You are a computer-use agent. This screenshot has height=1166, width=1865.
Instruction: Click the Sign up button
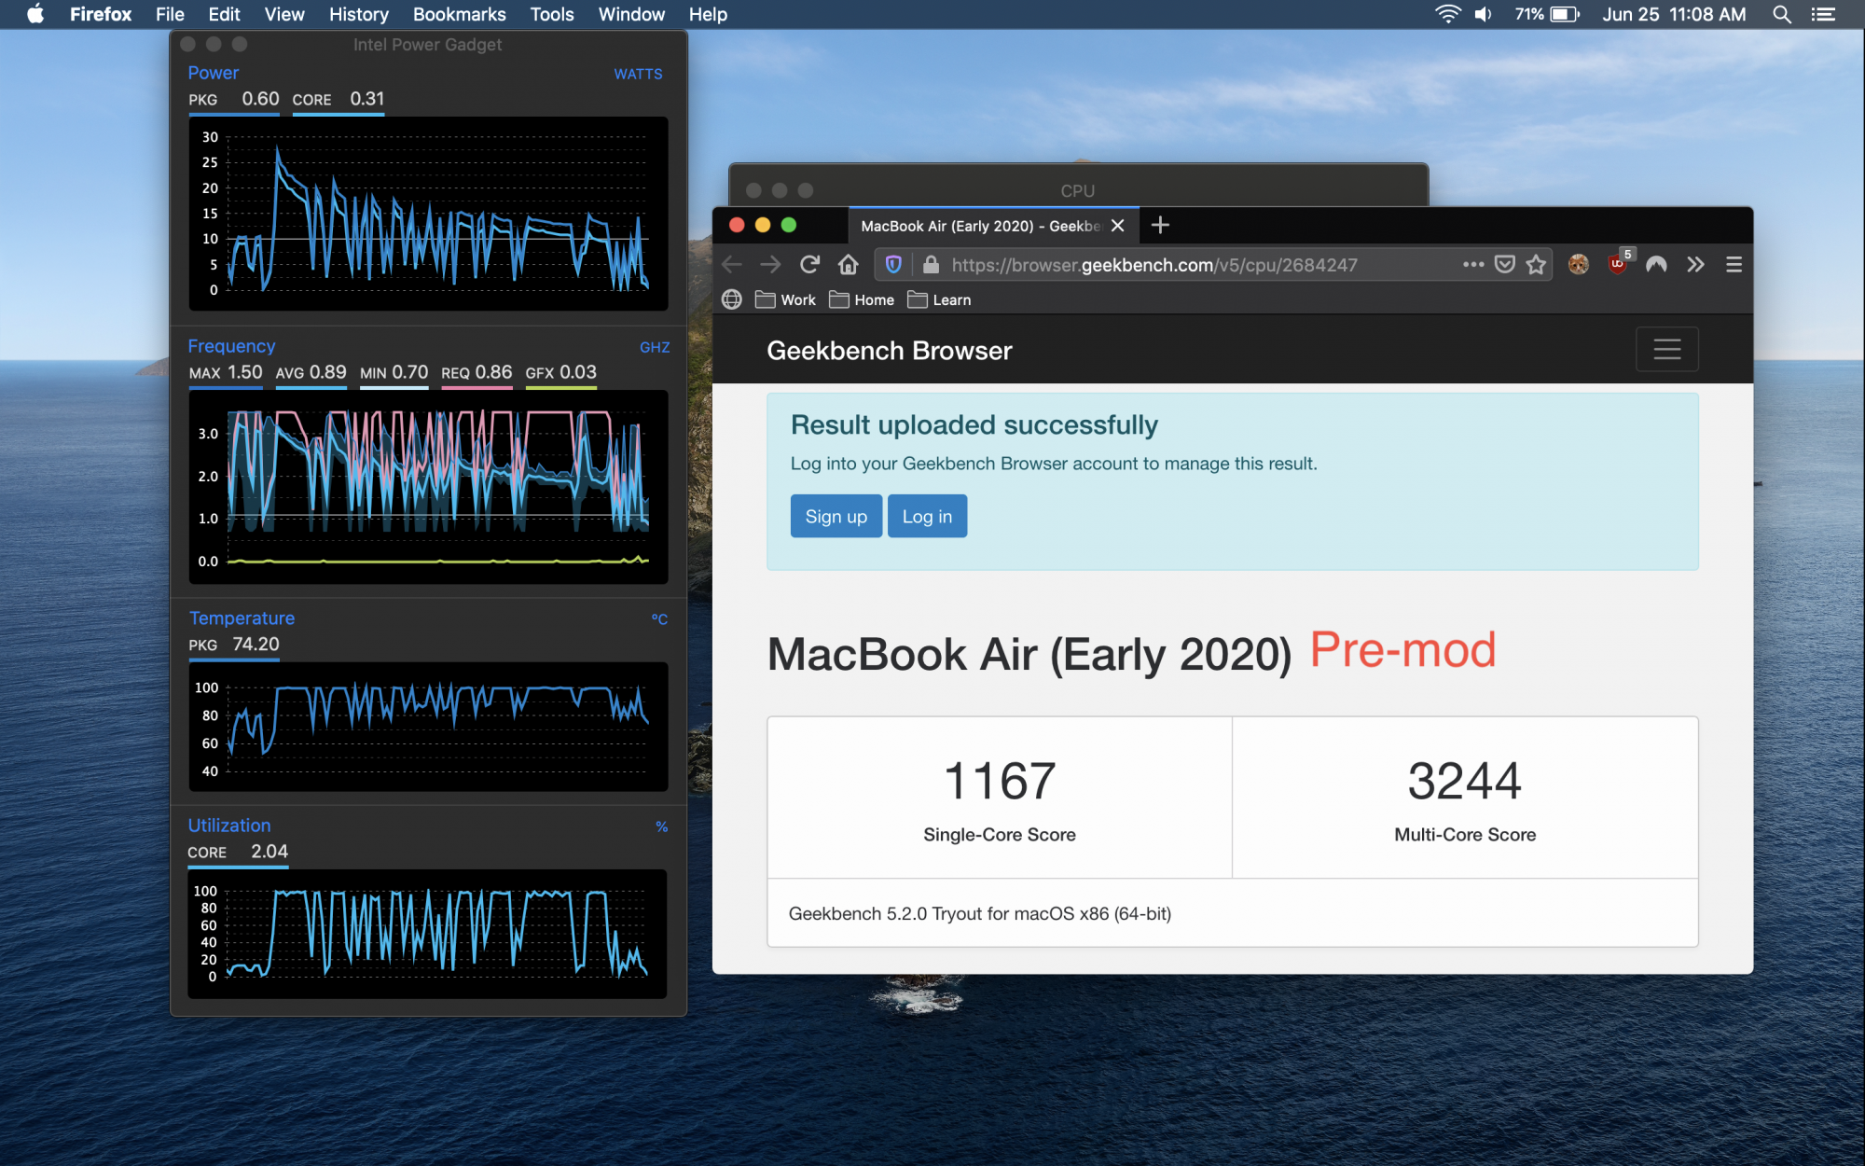[x=836, y=516]
